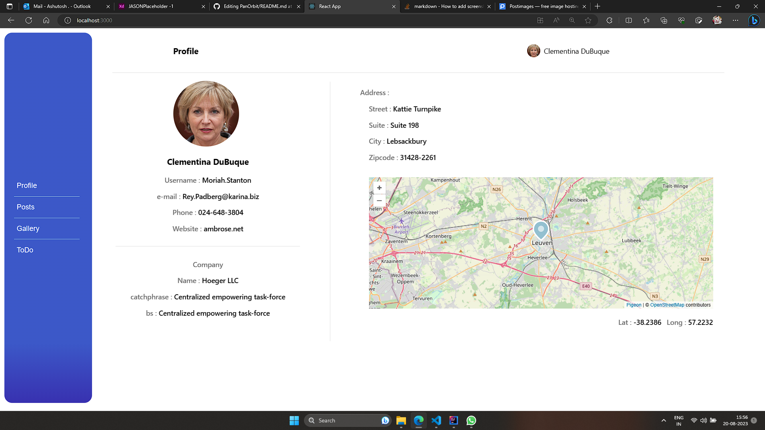Open the Pigeon link below the map
The height and width of the screenshot is (430, 765).
(634, 305)
